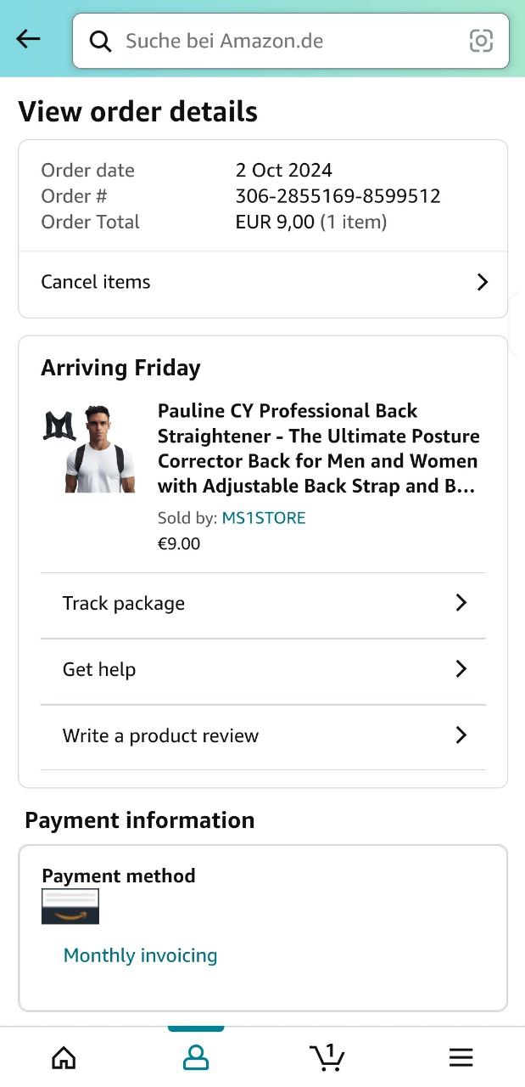
Task: Go to Home tab icon
Action: pos(64,1057)
